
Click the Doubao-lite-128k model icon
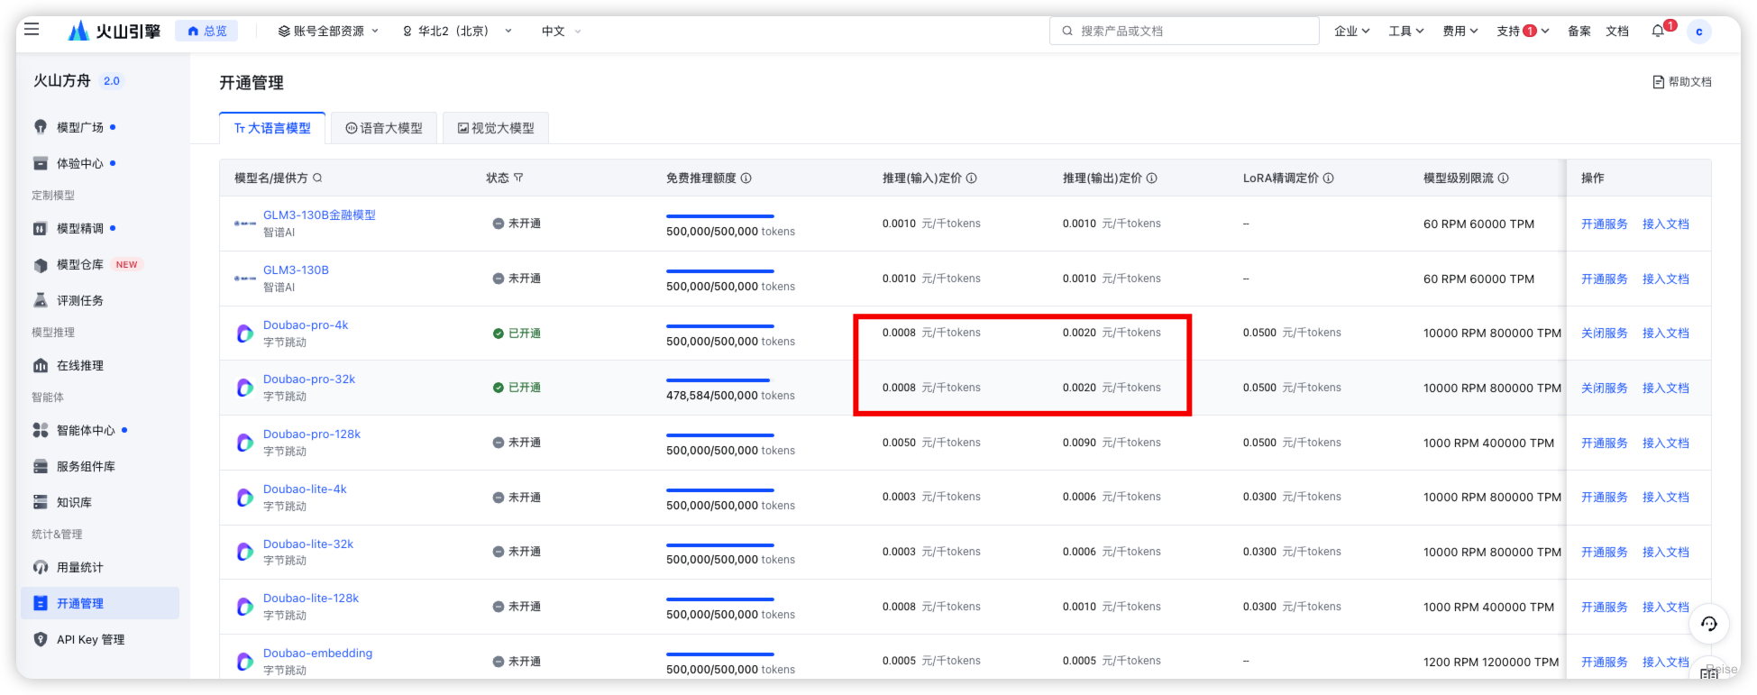pyautogui.click(x=244, y=607)
